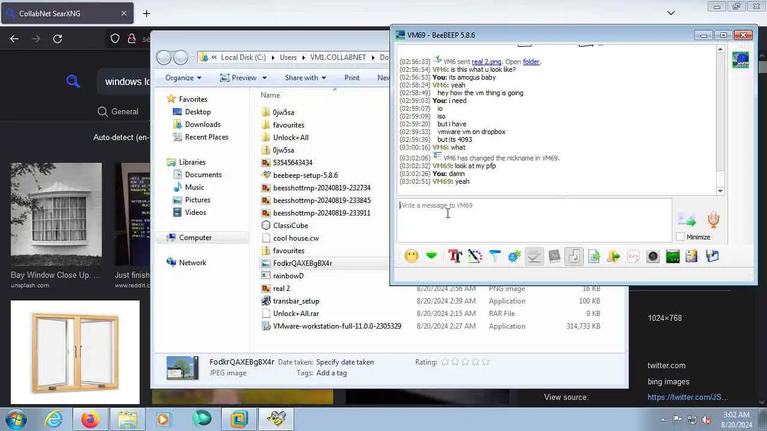
Task: Select Music library
Action: 195,187
